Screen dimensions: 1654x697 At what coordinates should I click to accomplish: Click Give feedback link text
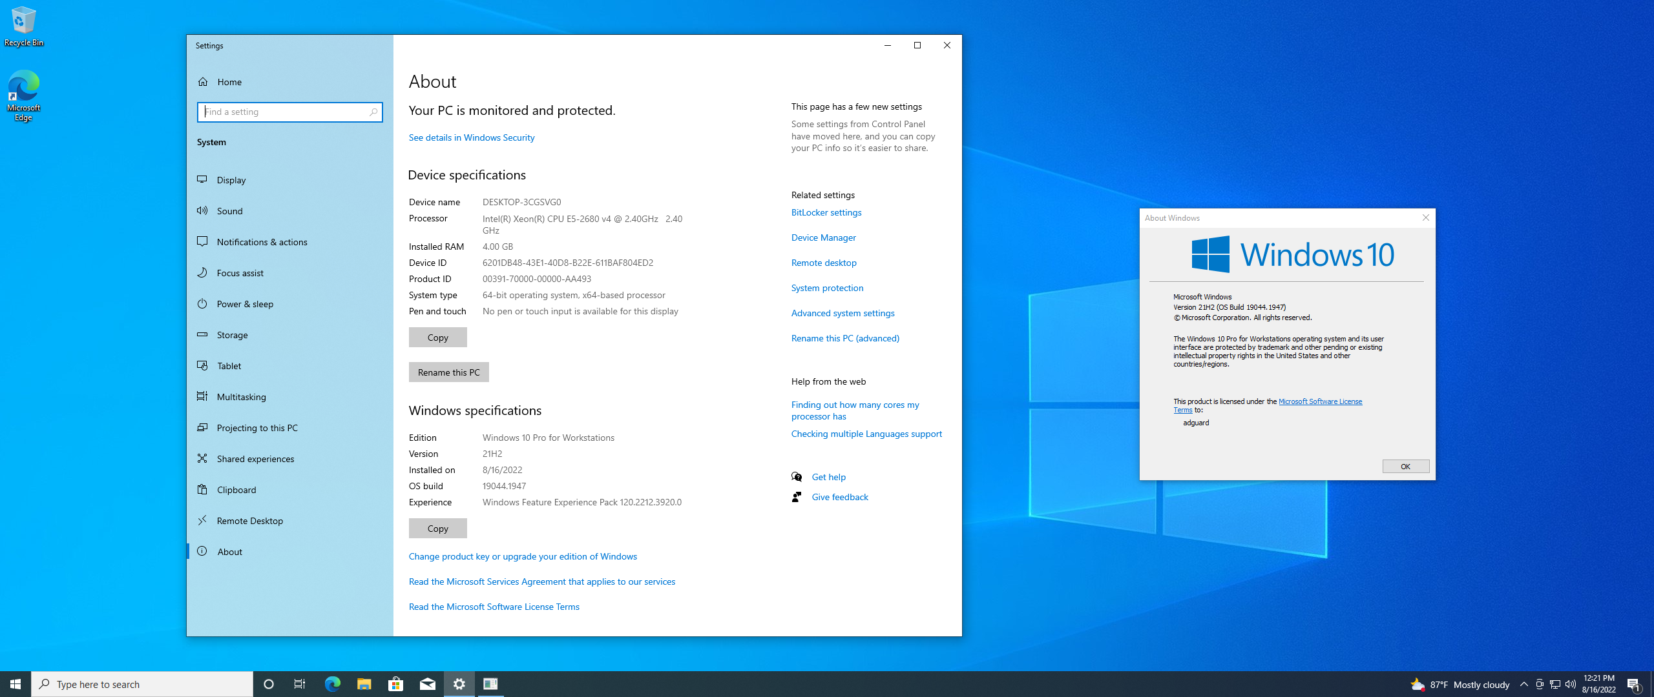[840, 497]
